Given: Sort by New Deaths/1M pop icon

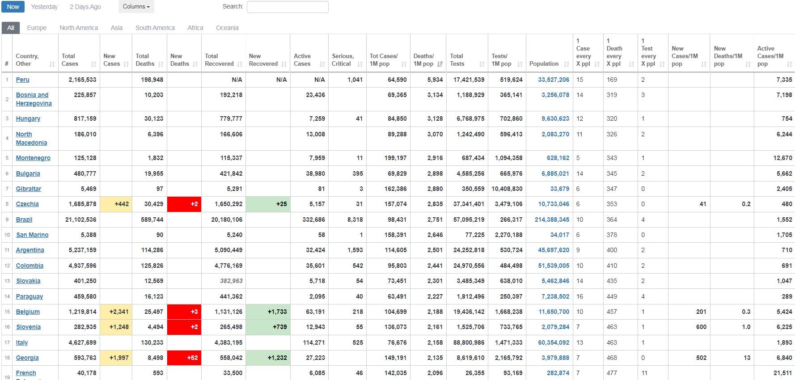Looking at the screenshot, I should pyautogui.click(x=748, y=64).
